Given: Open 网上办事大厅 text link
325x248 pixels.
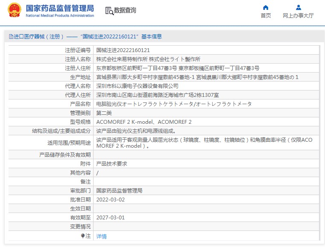Looking at the screenshot, I should [298, 15].
